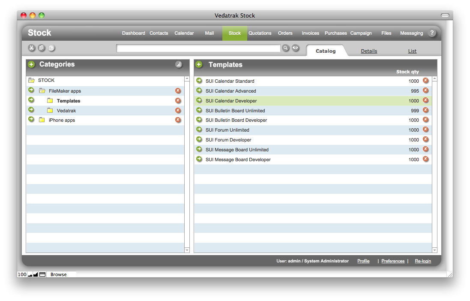
Task: Click the 100 zoom level box
Action: pyautogui.click(x=22, y=274)
